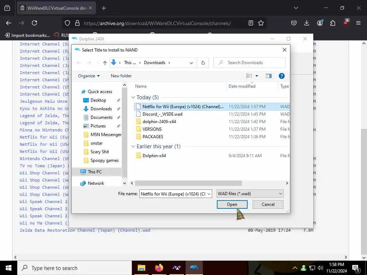Open the Windows Start menu
The height and width of the screenshot is (275, 367).
pos(9,268)
